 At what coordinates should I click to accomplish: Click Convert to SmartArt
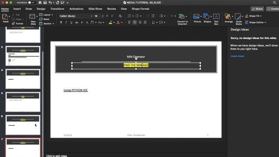click(182, 19)
